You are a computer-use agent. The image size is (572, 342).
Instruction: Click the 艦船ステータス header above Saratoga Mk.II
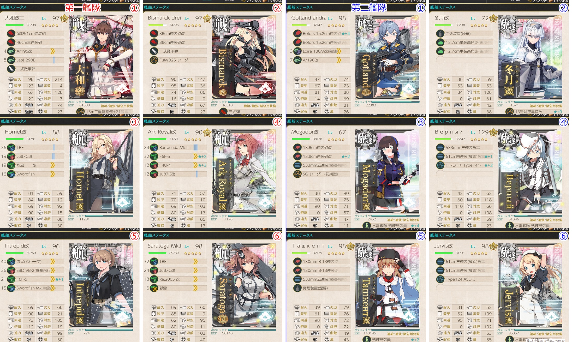point(157,235)
